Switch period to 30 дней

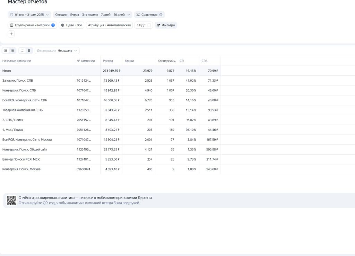pyautogui.click(x=119, y=15)
